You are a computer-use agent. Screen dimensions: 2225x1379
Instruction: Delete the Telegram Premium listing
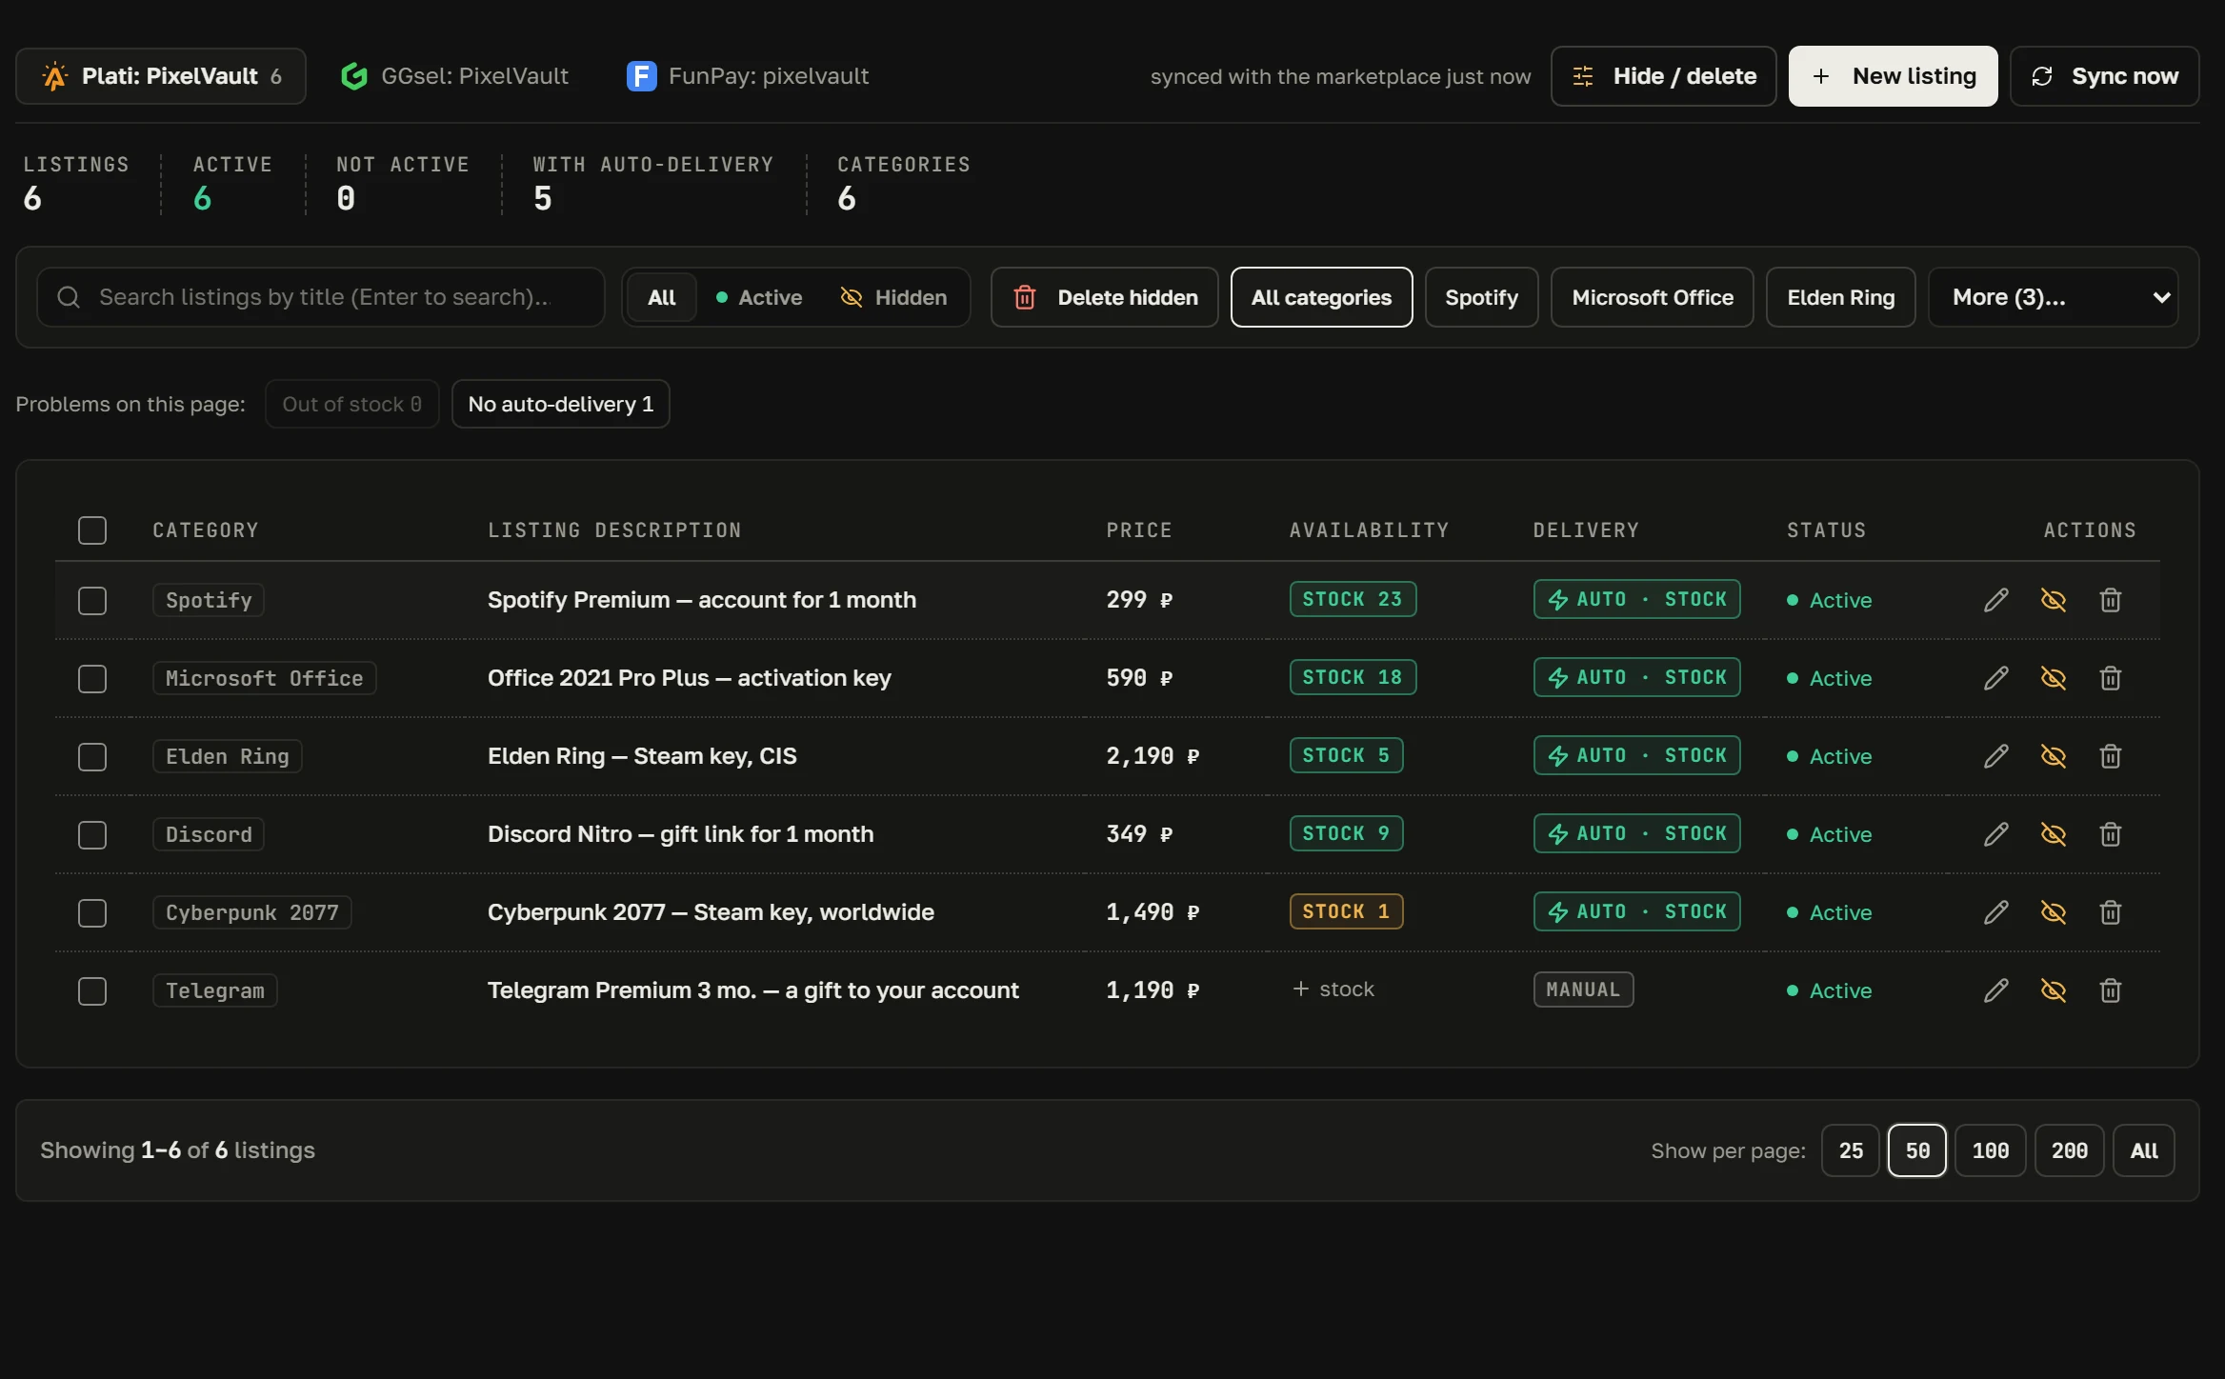tap(2110, 990)
